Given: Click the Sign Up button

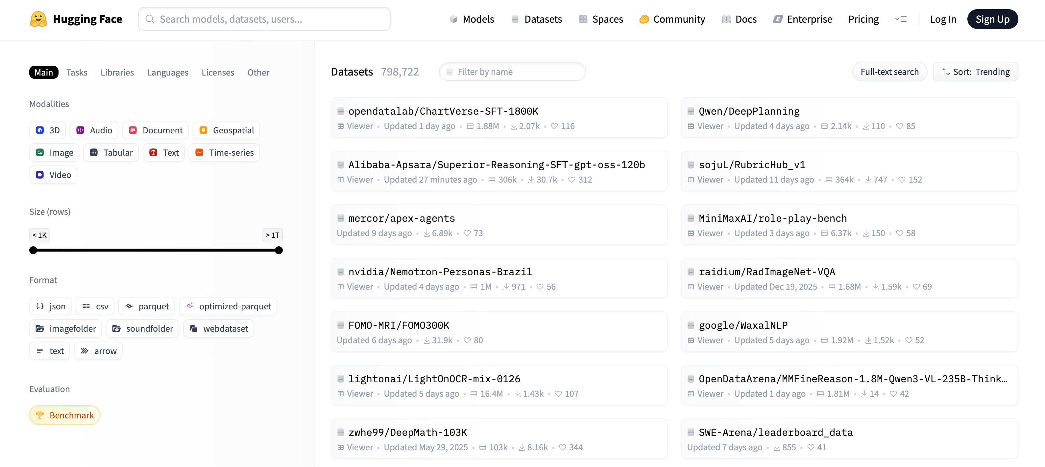Looking at the screenshot, I should pos(992,19).
